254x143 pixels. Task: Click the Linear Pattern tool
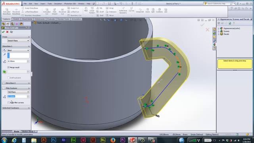[x=92, y=10]
